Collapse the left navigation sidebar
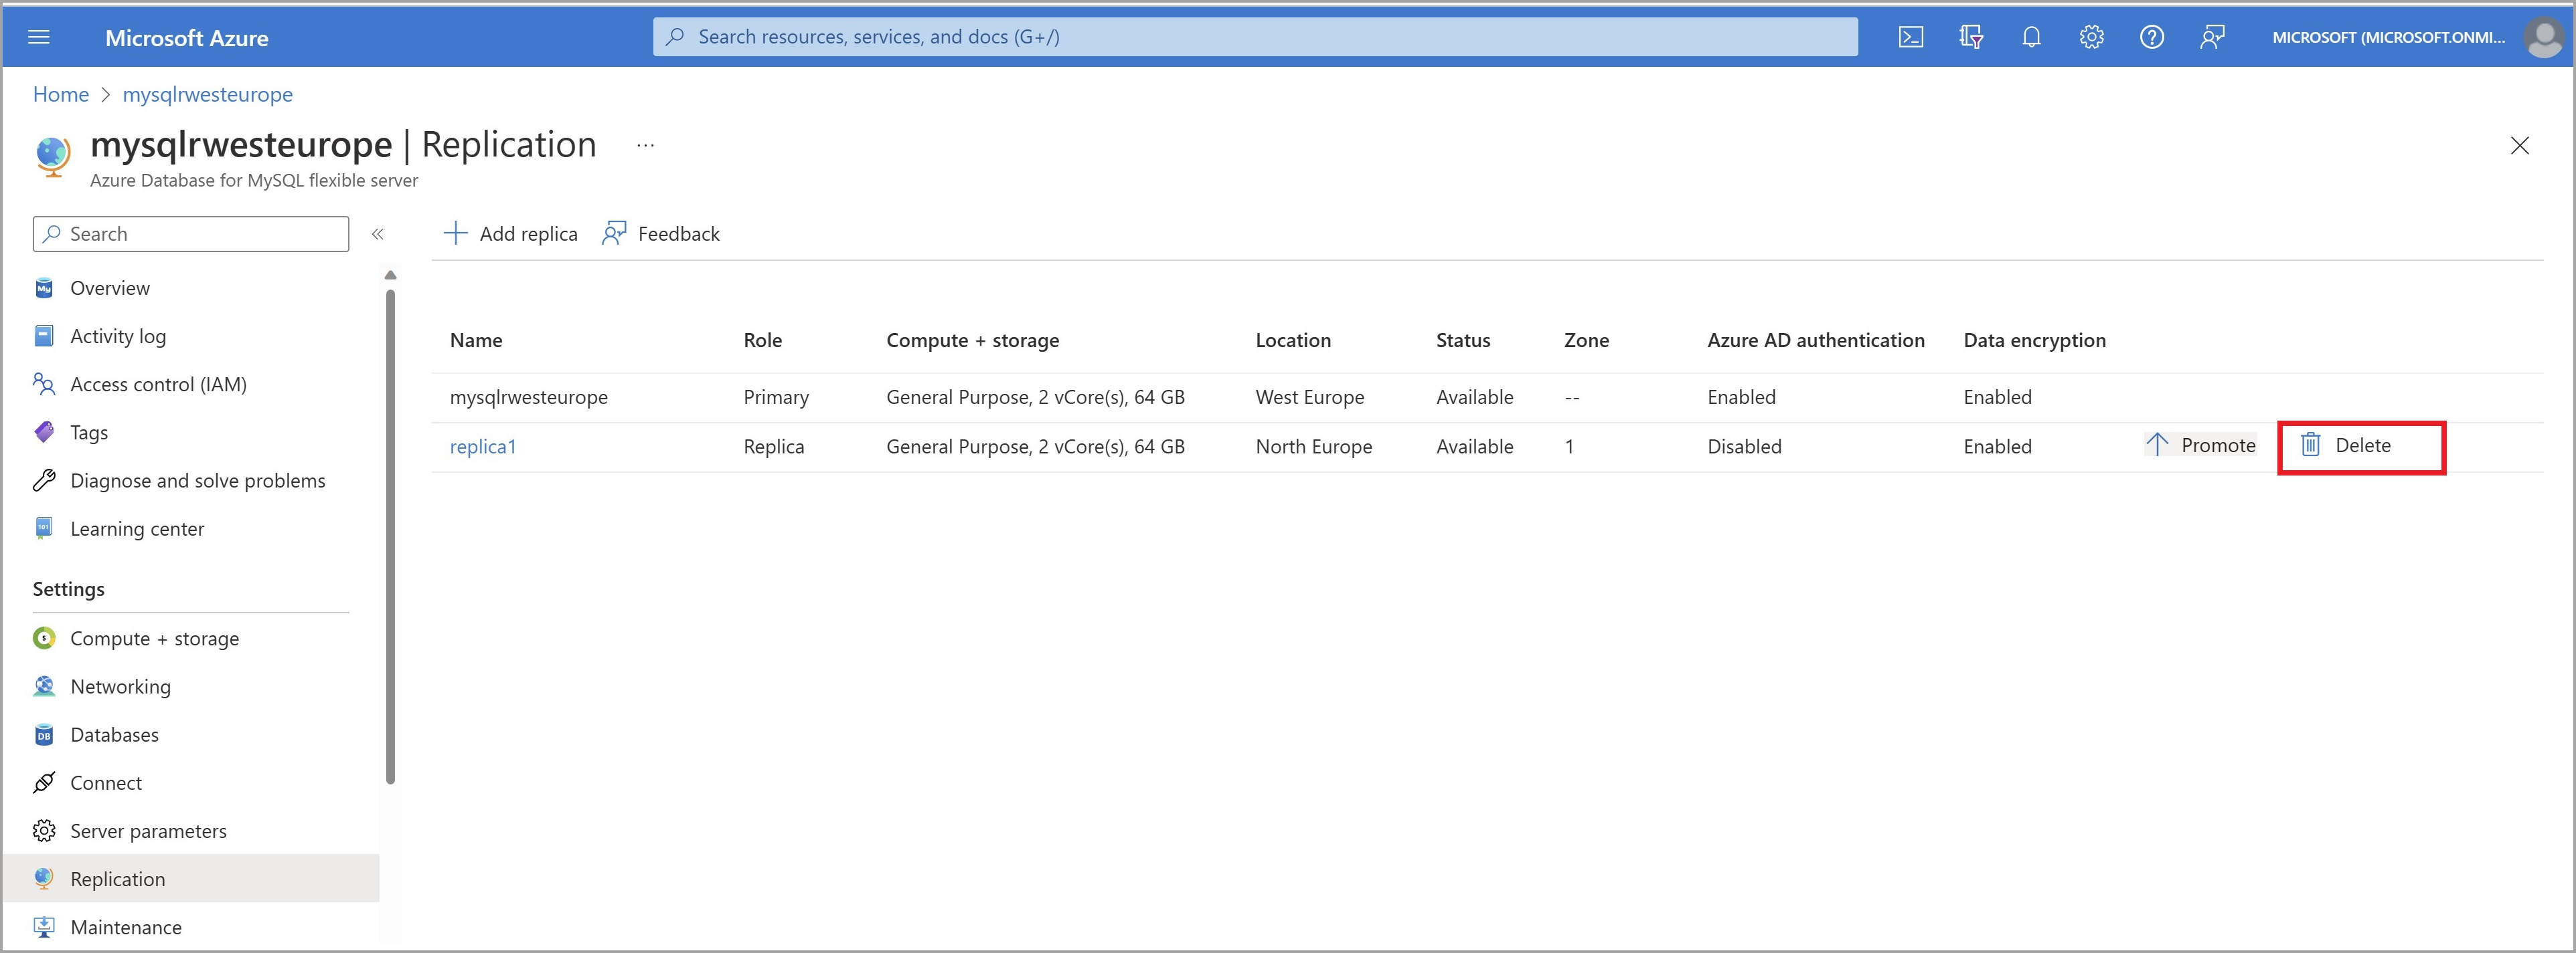Screen dimensions: 2576x953 [378, 234]
